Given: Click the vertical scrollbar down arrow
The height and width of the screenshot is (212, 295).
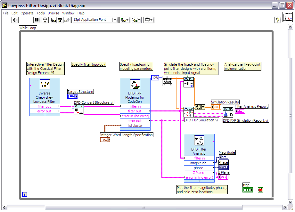Looking at the screenshot, I should click(291, 201).
